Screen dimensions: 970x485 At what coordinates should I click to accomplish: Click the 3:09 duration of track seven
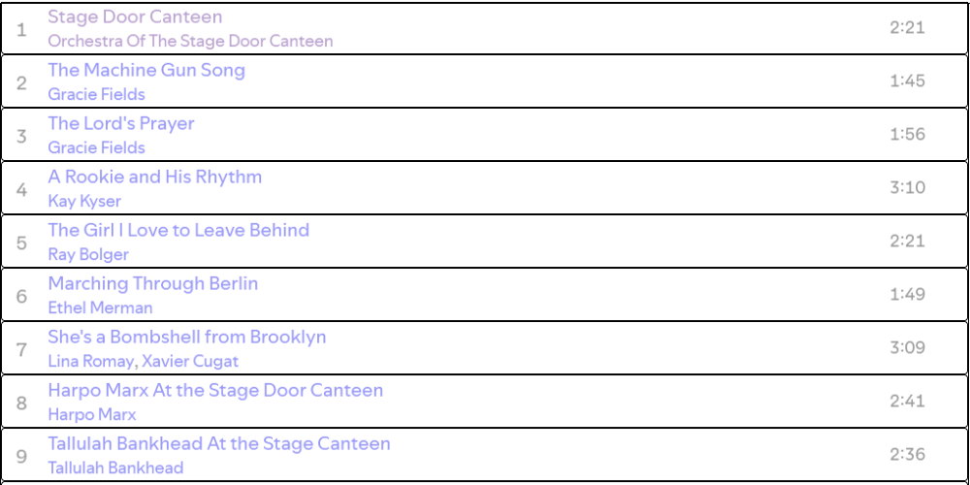907,348
